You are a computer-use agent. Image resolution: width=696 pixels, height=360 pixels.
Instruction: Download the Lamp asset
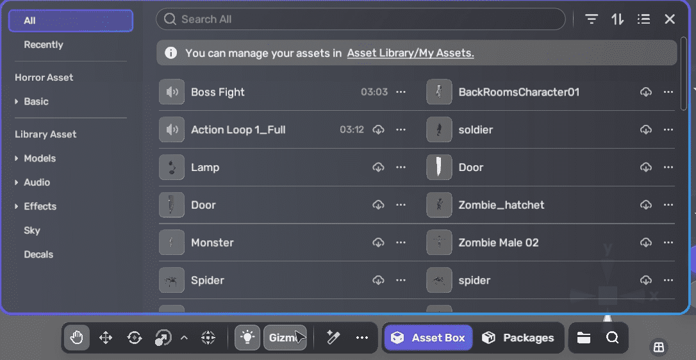pyautogui.click(x=378, y=167)
